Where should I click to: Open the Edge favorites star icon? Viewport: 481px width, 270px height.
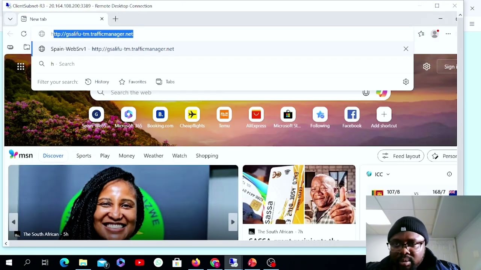point(421,34)
